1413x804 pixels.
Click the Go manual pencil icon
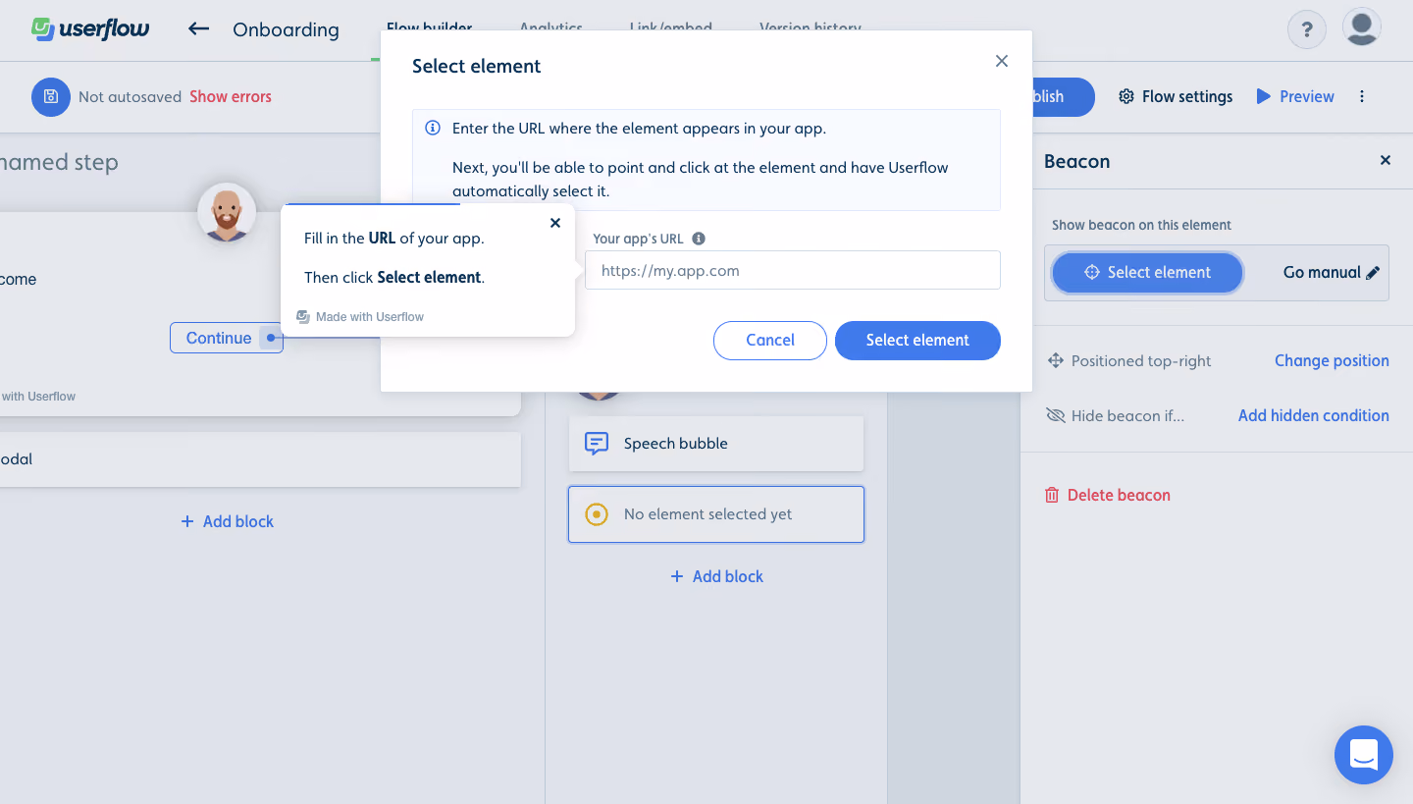[1373, 273]
